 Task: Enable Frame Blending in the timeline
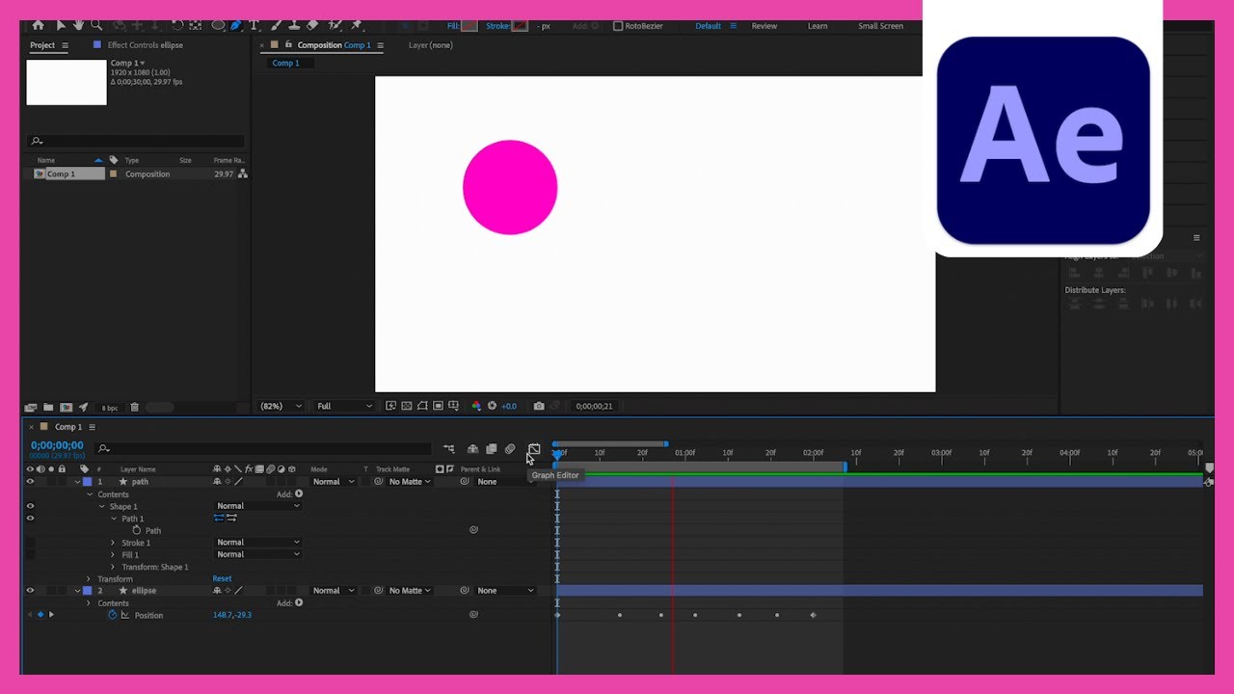(x=491, y=449)
